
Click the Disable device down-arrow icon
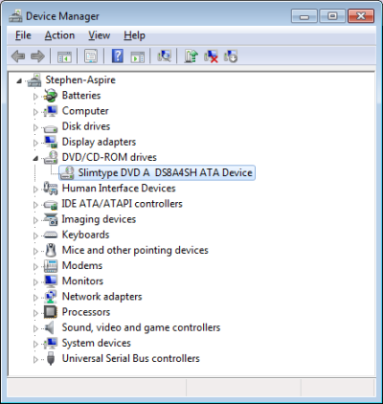[231, 56]
